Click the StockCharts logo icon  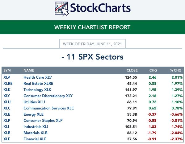[61, 9]
